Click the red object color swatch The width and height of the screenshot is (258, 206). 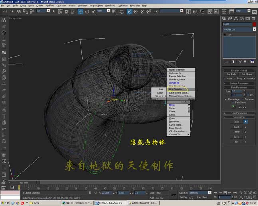click(254, 24)
